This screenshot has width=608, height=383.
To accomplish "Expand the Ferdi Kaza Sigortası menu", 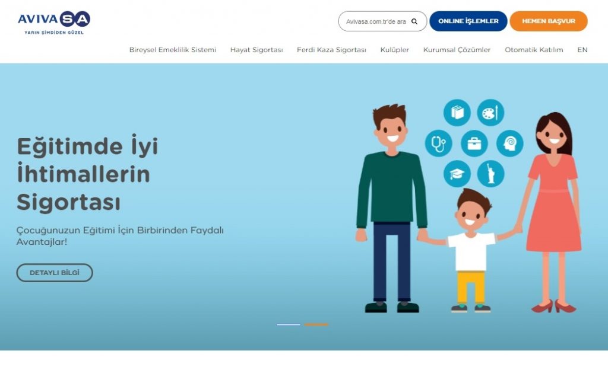I will (x=331, y=50).
